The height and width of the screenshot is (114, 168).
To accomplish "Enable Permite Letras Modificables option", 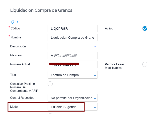I will point(145,64).
